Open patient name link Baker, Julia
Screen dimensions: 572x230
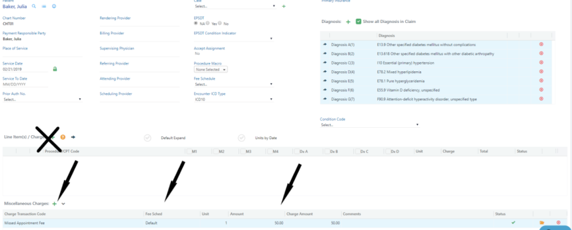(15, 6)
